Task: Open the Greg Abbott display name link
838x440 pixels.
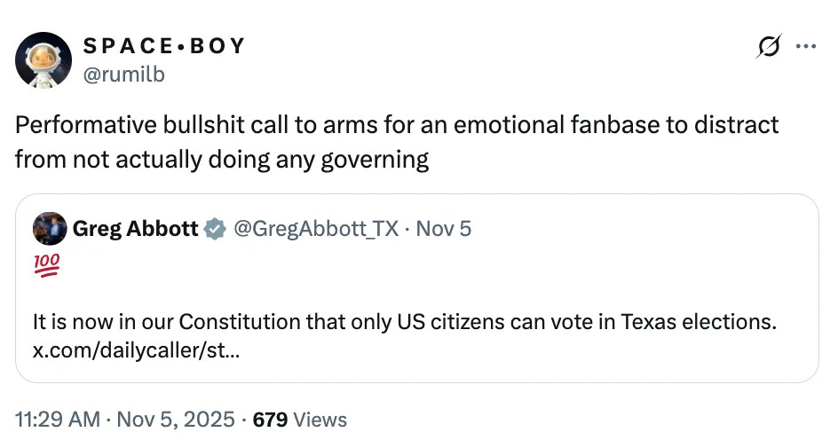Action: click(x=136, y=229)
